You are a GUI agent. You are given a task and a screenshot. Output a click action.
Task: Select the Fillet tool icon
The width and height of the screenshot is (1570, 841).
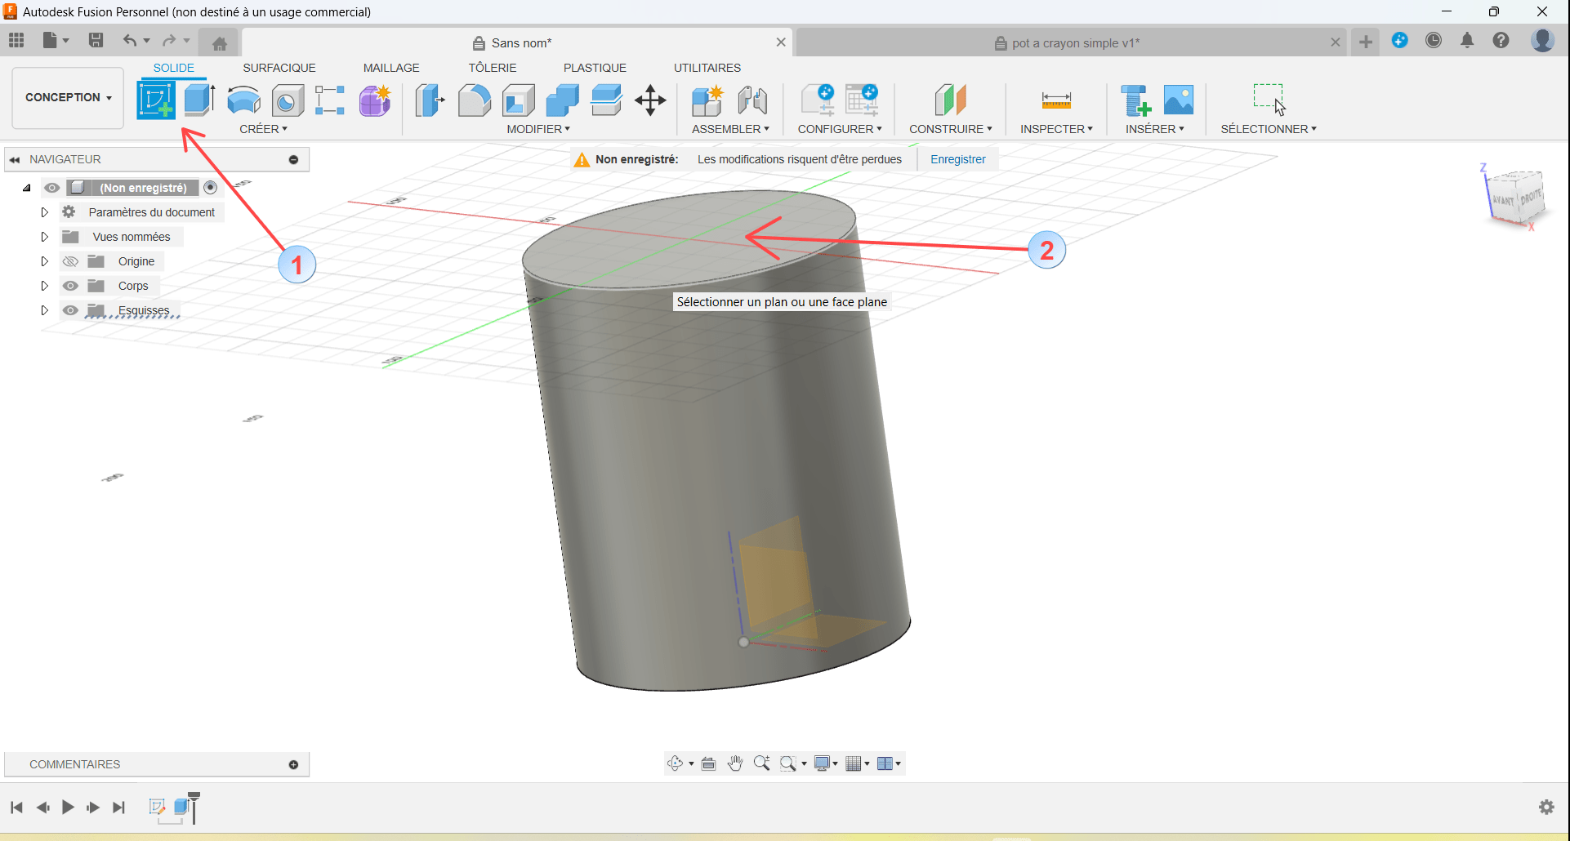point(474,100)
